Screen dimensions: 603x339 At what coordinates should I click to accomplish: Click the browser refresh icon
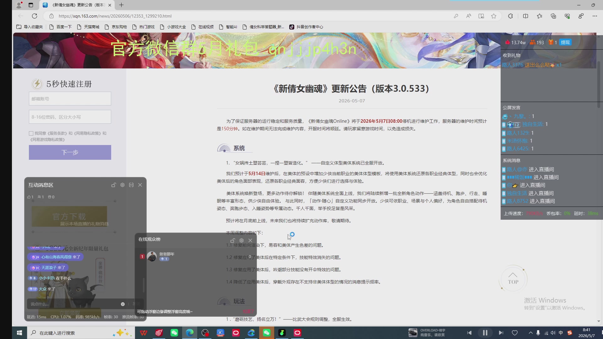coord(35,16)
